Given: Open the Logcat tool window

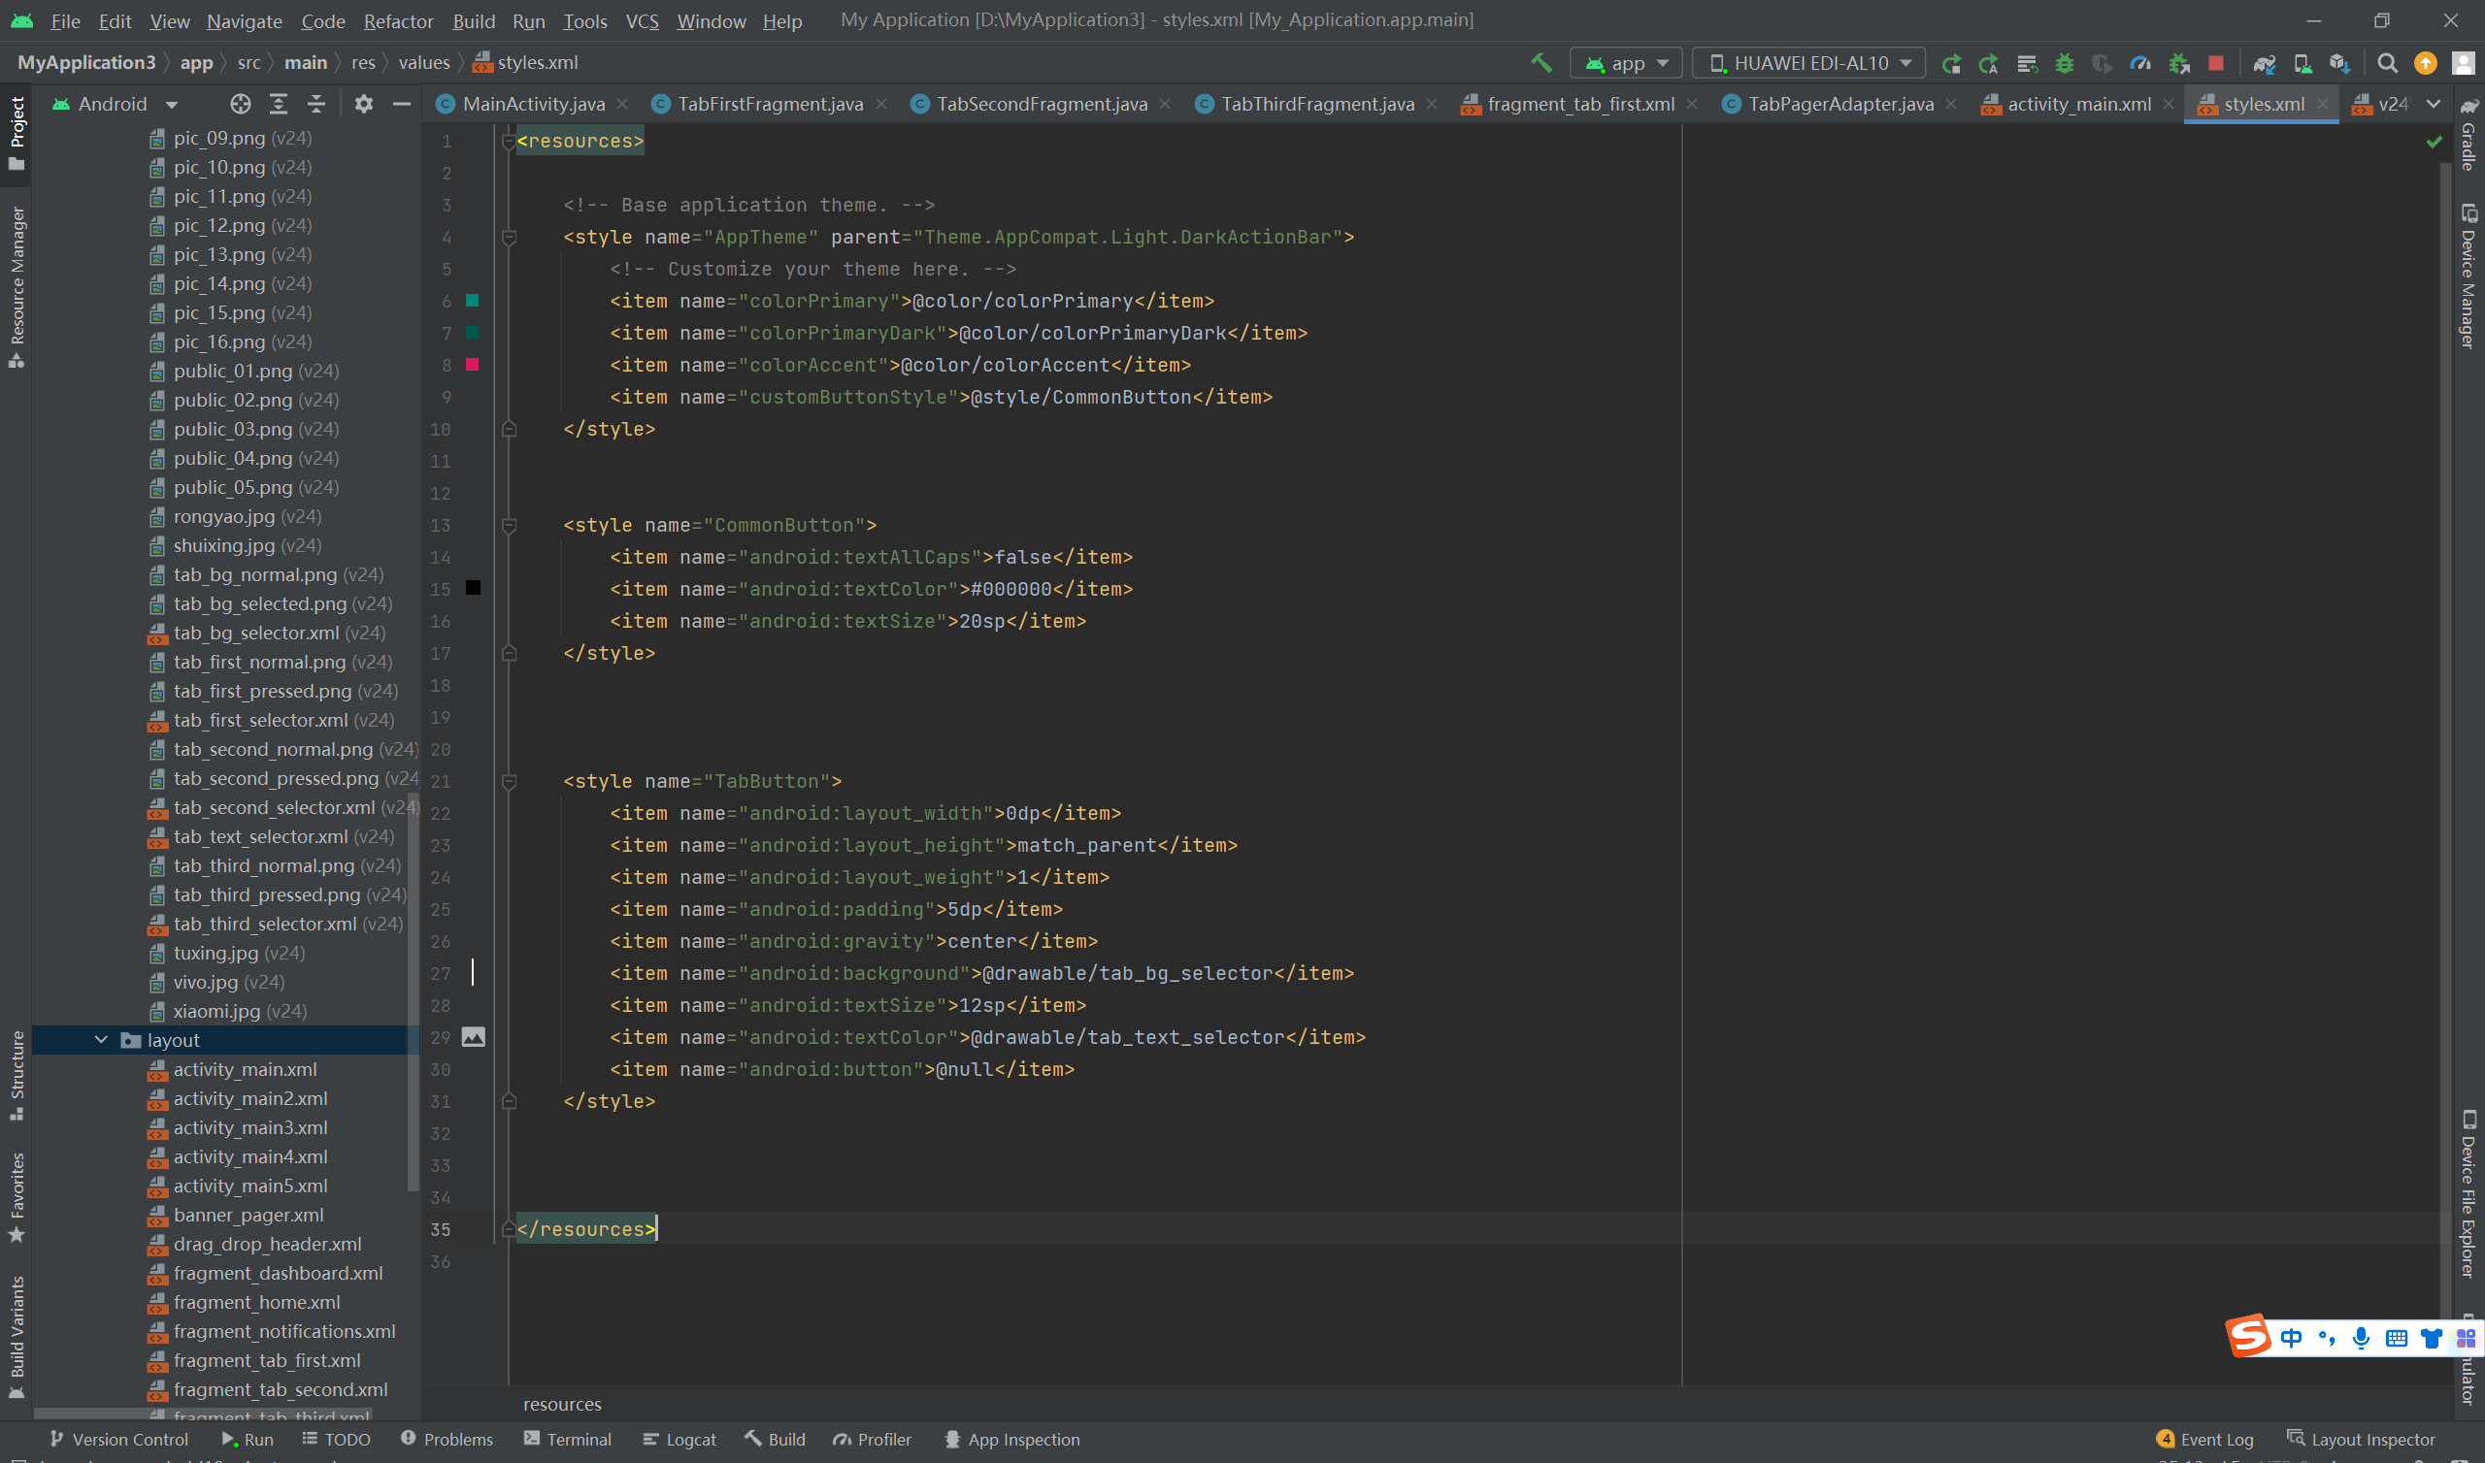Looking at the screenshot, I should (679, 1440).
